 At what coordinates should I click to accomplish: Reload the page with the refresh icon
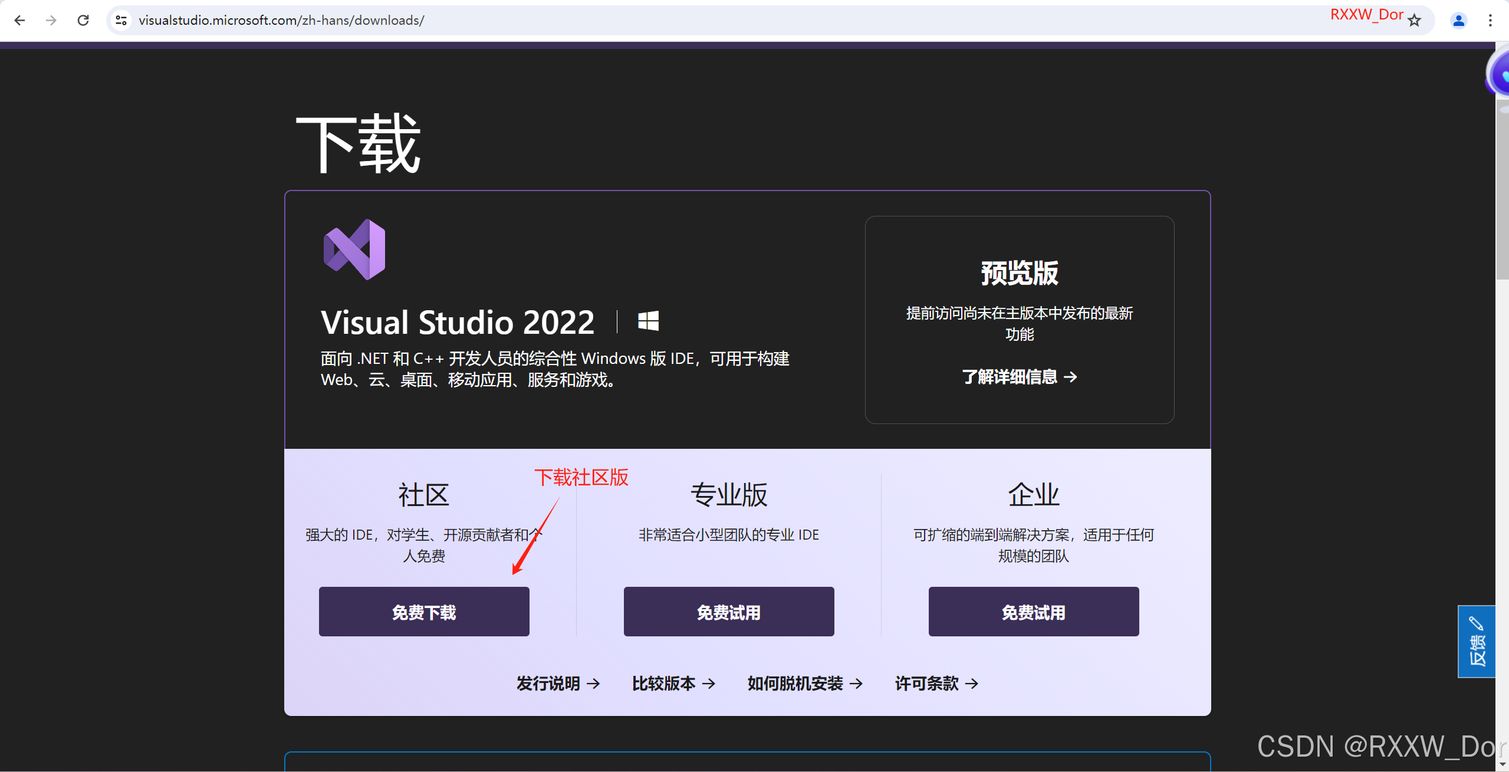[x=83, y=21]
